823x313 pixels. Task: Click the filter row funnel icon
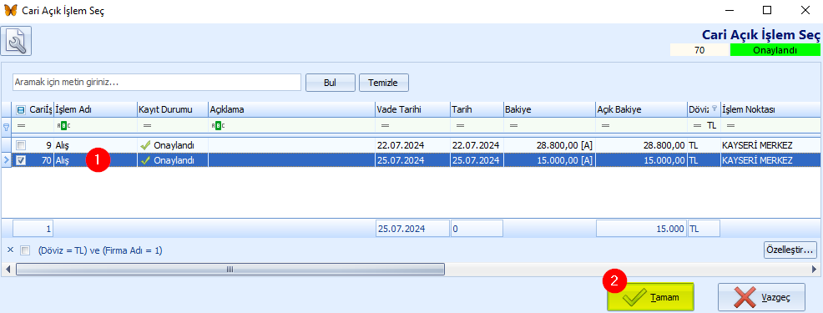coord(7,126)
